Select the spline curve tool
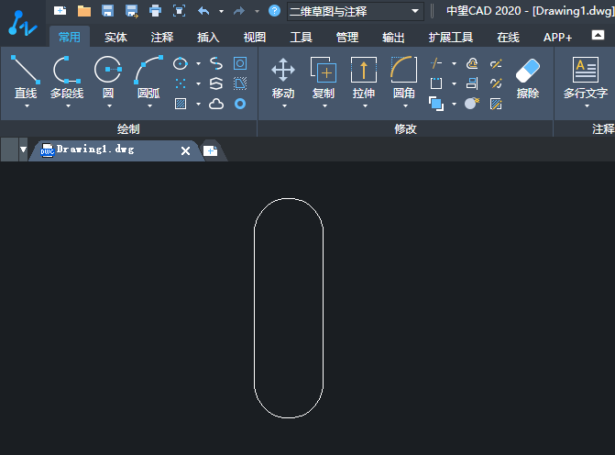615x455 pixels. click(216, 63)
